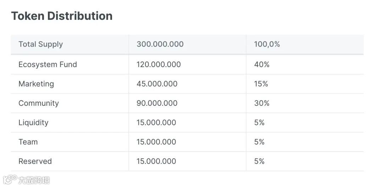Click the Reserved row's 15.000.000 amount
383x187 pixels.
[156, 161]
